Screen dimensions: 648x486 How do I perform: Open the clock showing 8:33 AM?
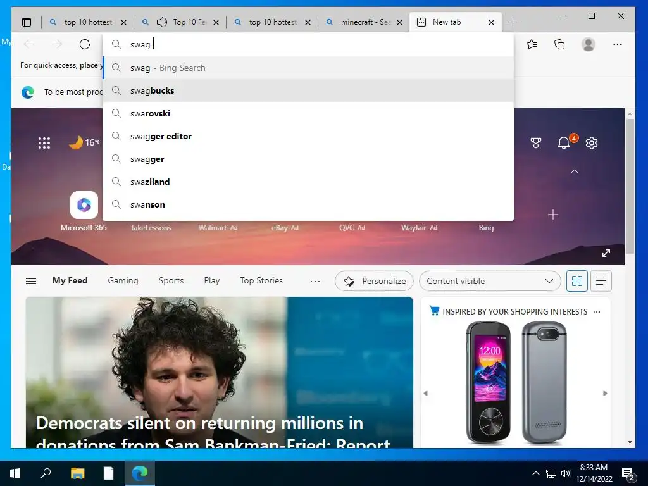click(x=594, y=473)
